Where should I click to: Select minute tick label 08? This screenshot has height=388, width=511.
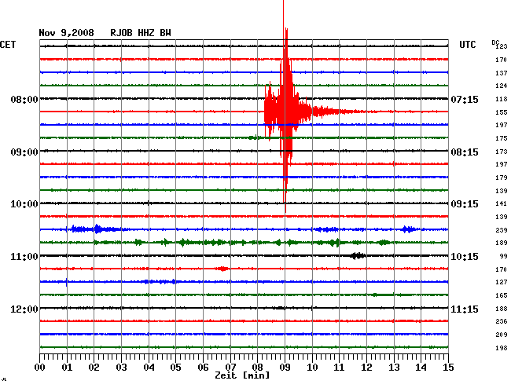coord(257,367)
